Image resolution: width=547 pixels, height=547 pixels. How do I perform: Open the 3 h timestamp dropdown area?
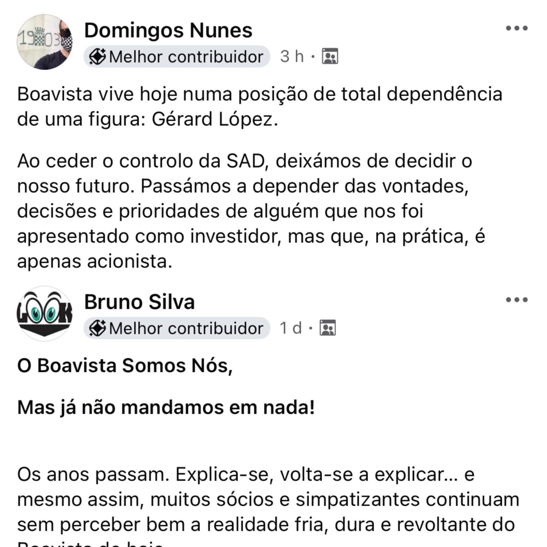(292, 56)
